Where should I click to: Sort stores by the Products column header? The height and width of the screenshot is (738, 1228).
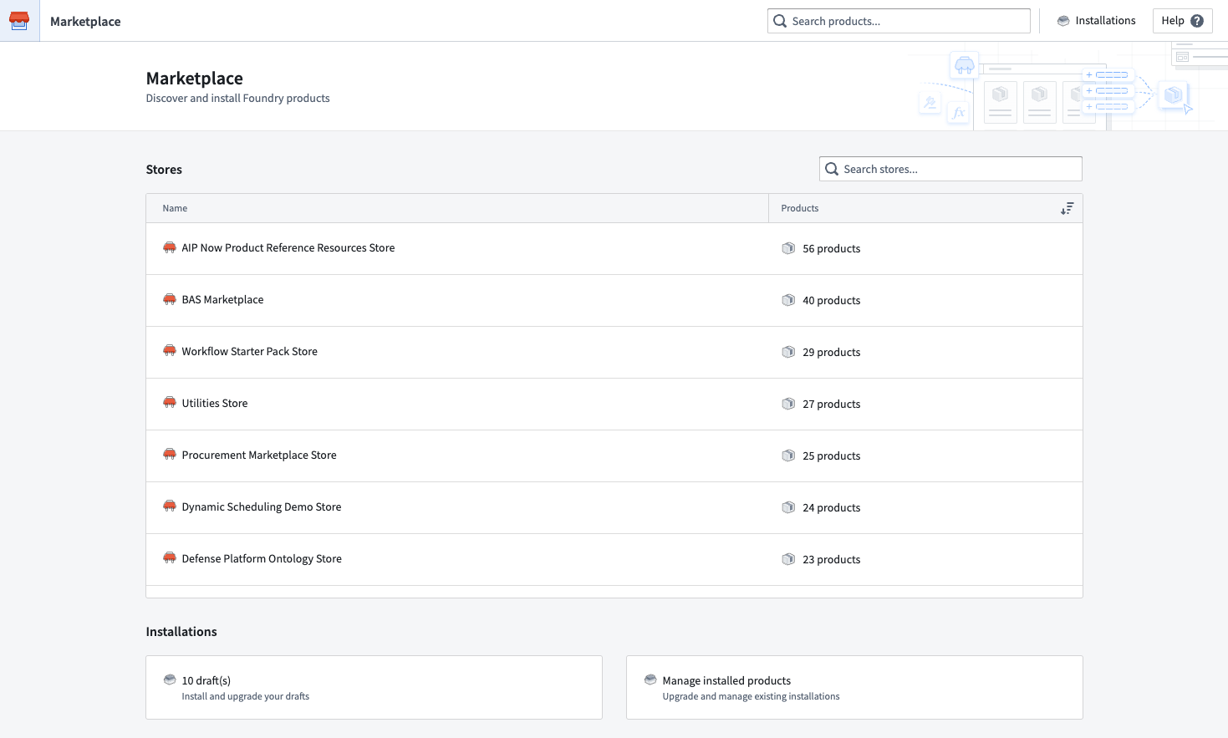[925, 208]
